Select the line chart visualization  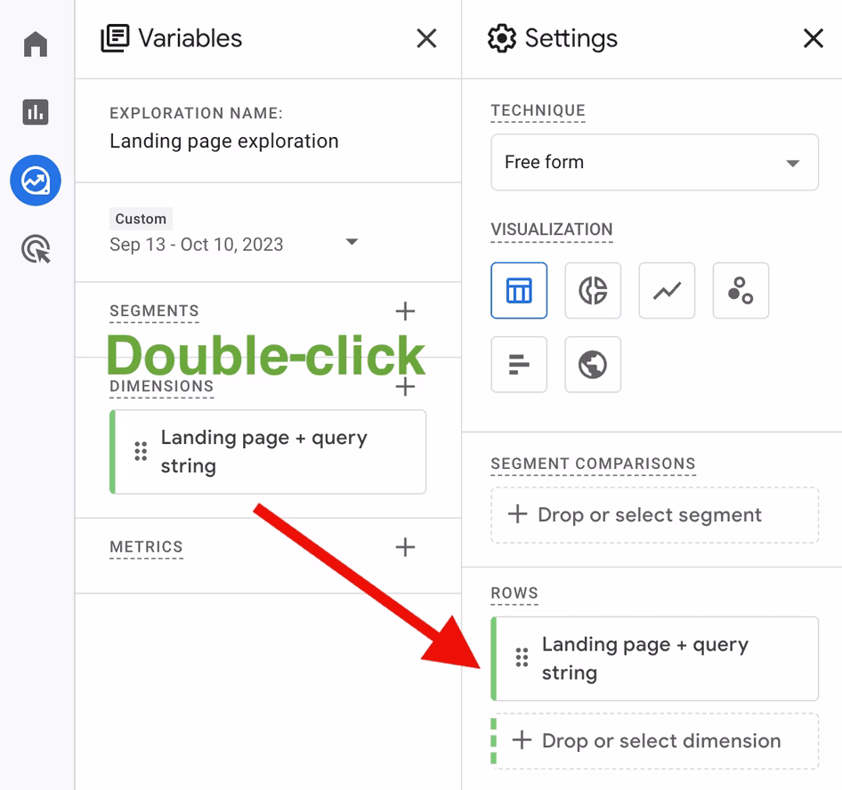click(x=667, y=291)
